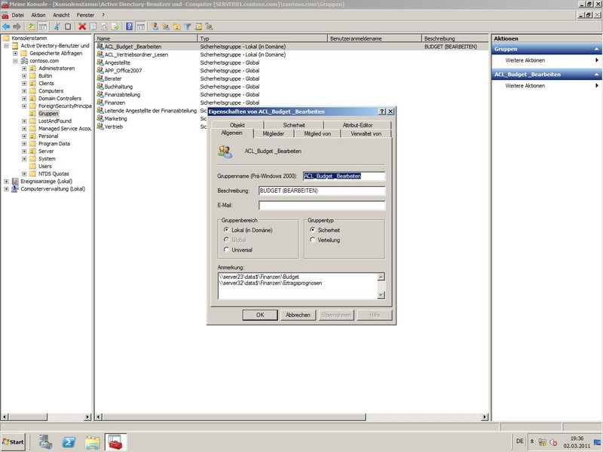Open the Datei menu
This screenshot has width=603, height=452.
click(x=17, y=15)
